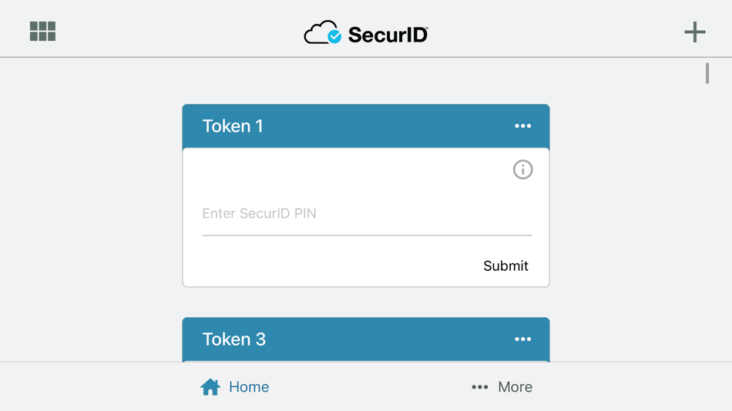Open the More tab label
This screenshot has height=411, width=732.
[x=515, y=387]
